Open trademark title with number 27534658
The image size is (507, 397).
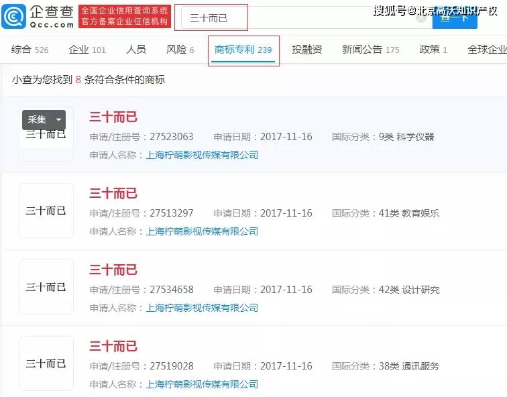[113, 270]
